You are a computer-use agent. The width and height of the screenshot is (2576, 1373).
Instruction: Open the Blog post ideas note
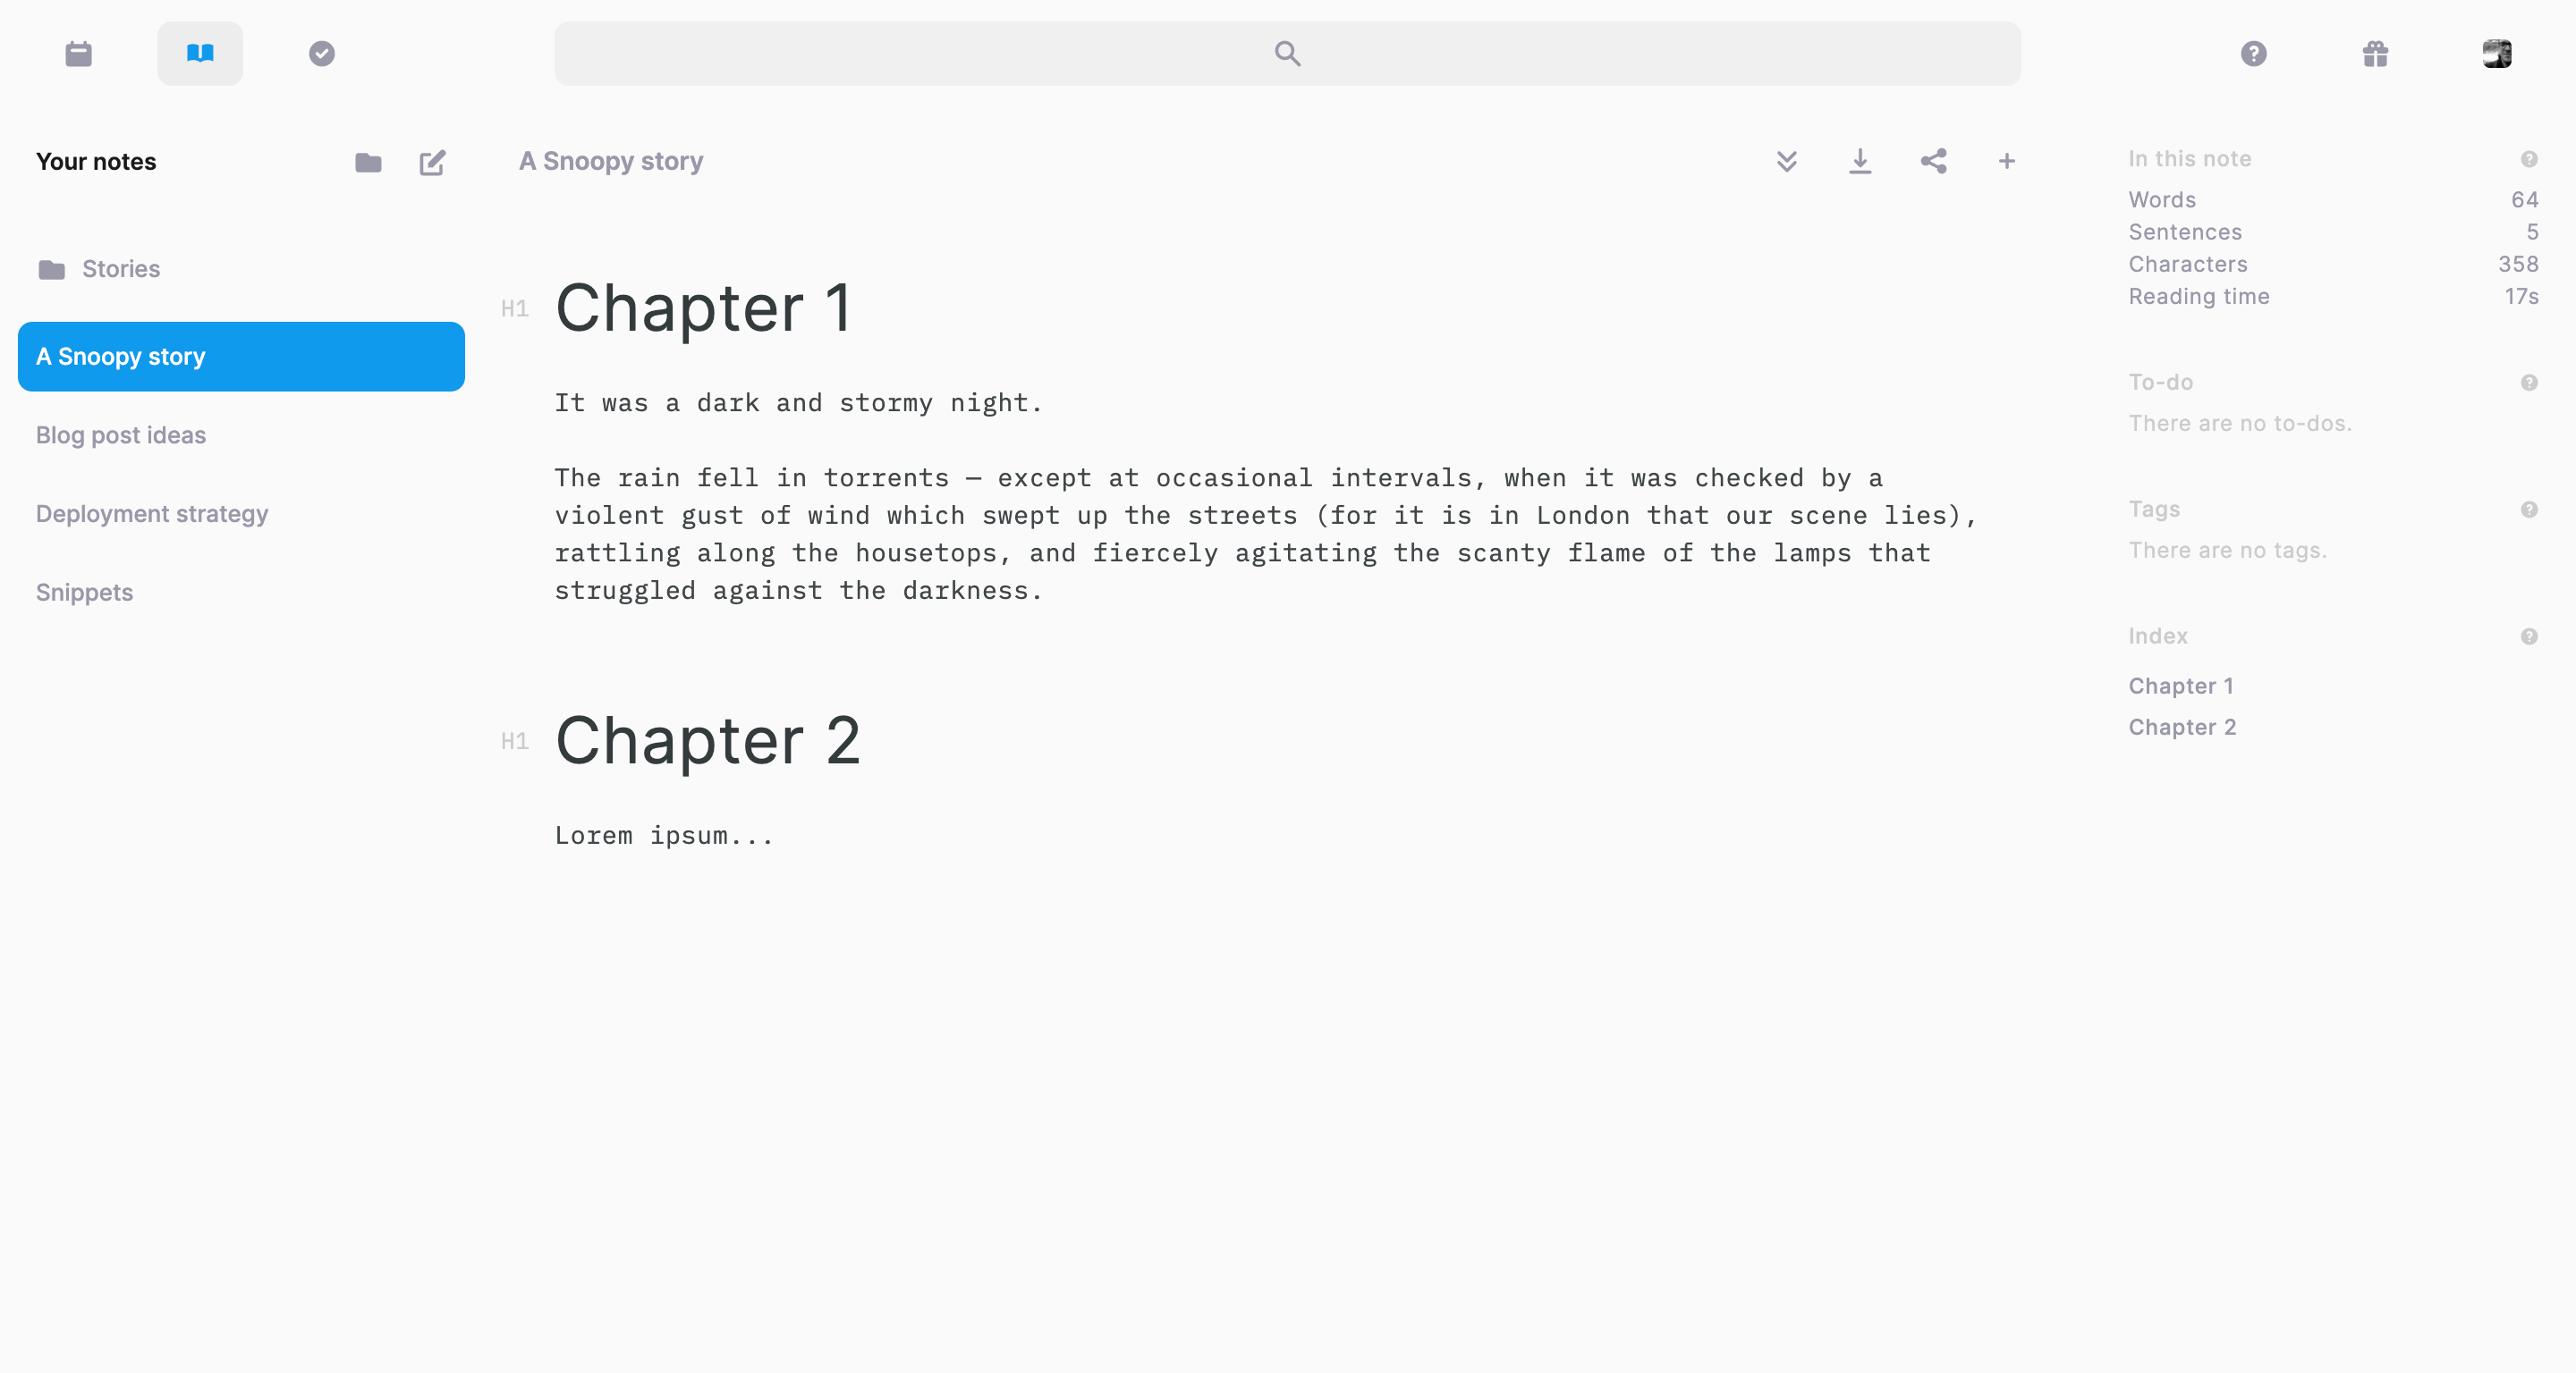pyautogui.click(x=121, y=434)
